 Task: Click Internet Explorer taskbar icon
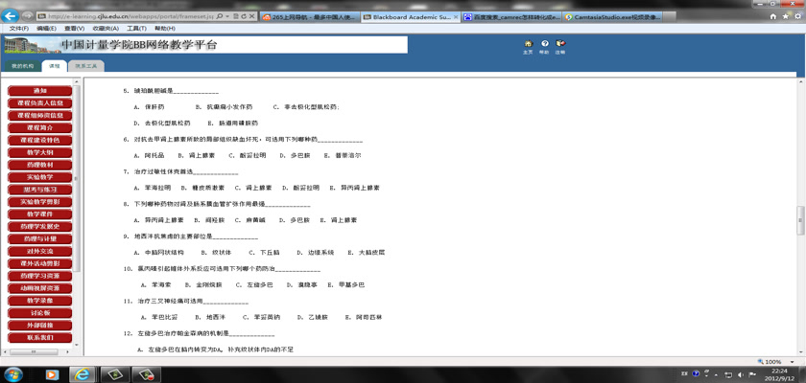tap(82, 374)
